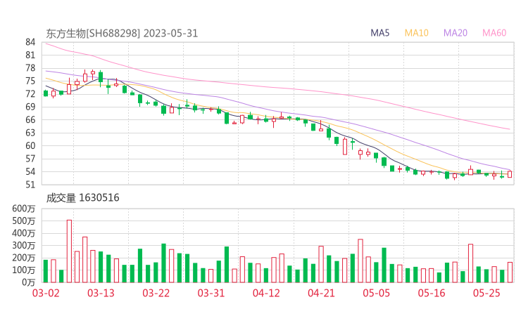Click the stock title 东方生物[SH688298] 2023-05-31

tap(122, 33)
